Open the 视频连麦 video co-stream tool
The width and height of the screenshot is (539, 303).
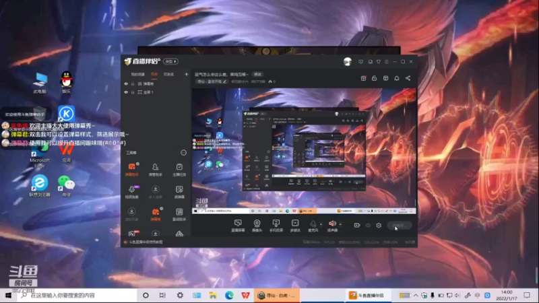pos(131,192)
